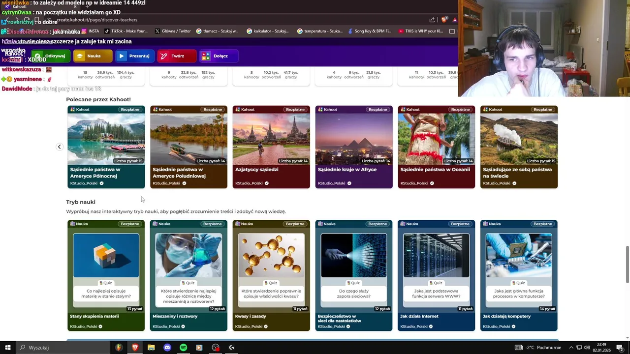Open the Twórz tab
630x354 pixels.
pos(177,56)
